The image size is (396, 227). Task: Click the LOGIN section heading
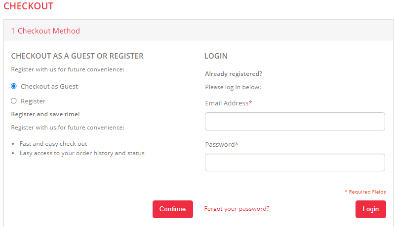pos(216,56)
